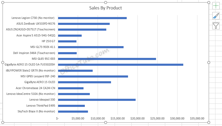This screenshot has height=126, width=222.
Task: Click the bottom-right chart resize handle
Action: [x=209, y=122]
